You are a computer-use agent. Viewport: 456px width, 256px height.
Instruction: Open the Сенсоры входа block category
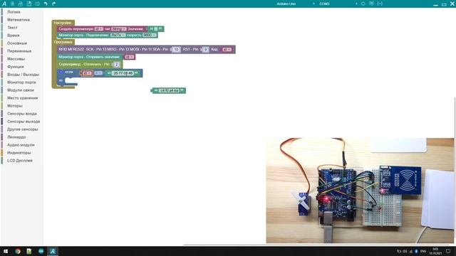click(x=22, y=114)
